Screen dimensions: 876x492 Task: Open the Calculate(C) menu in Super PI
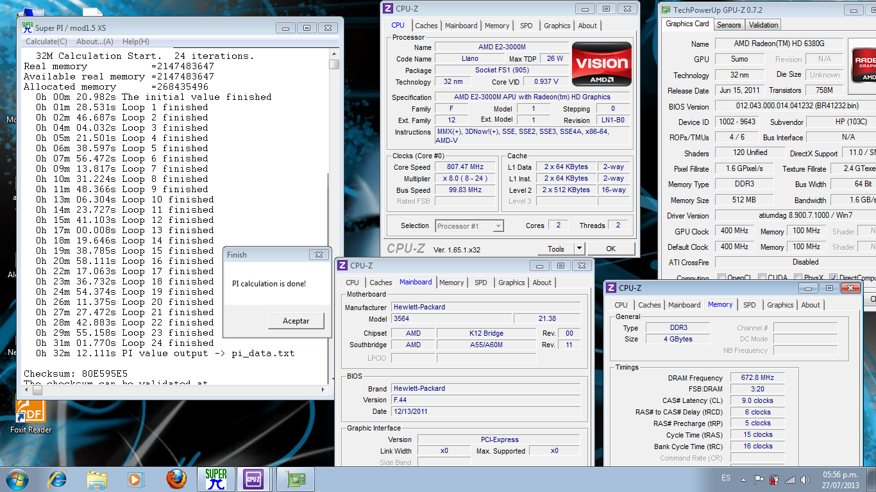click(46, 42)
